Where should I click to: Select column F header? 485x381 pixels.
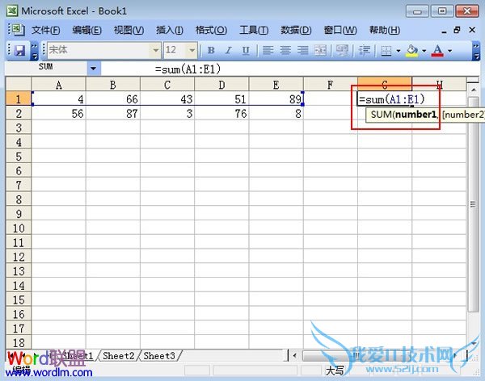click(x=331, y=85)
